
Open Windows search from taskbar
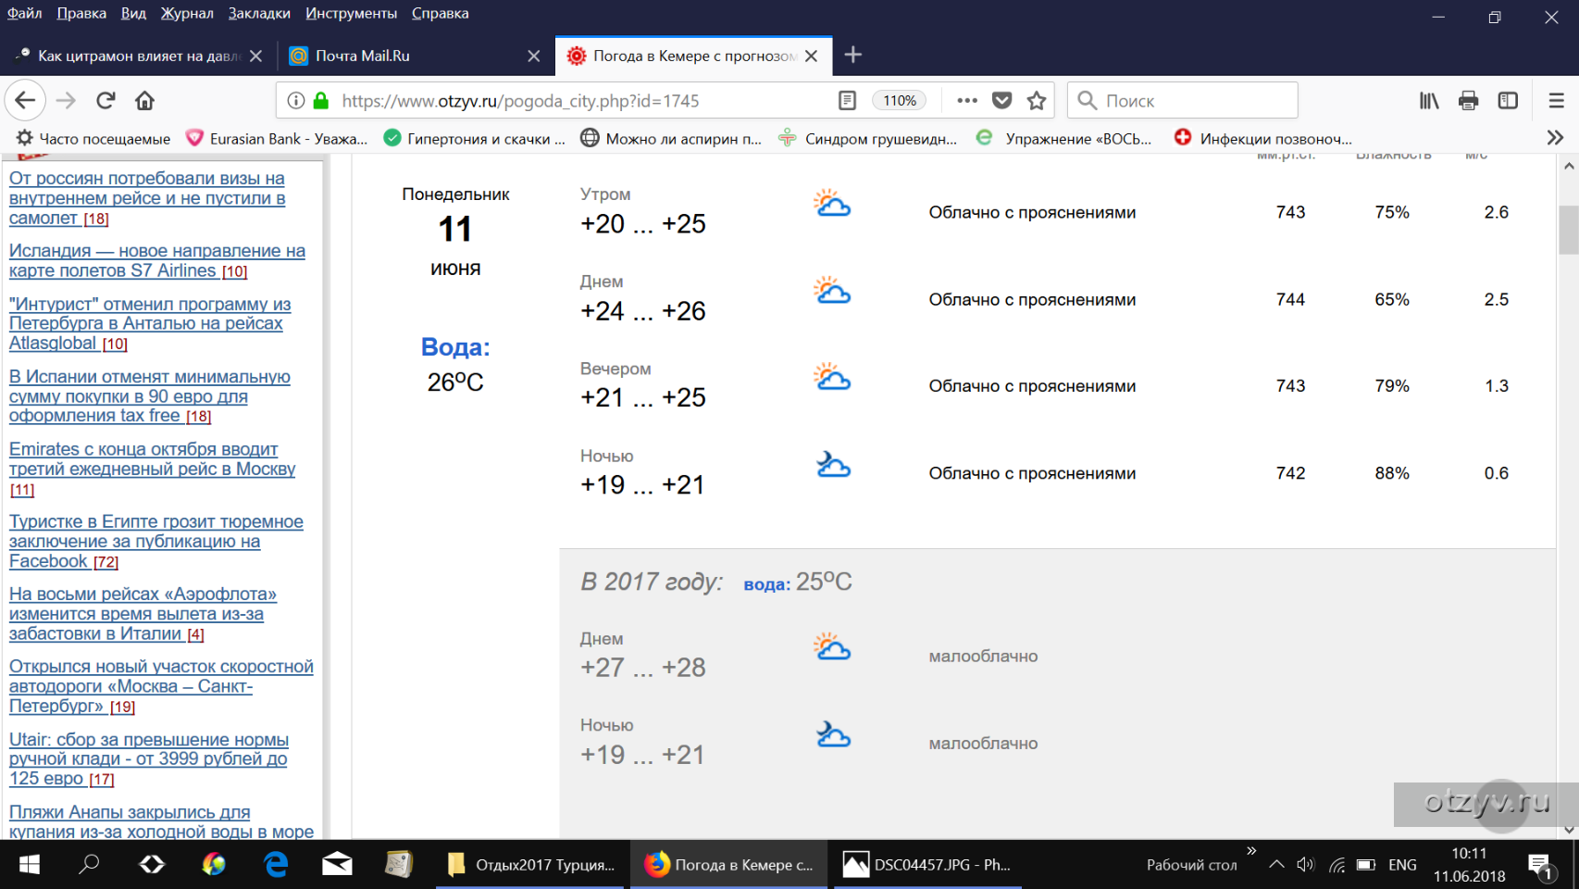[89, 864]
